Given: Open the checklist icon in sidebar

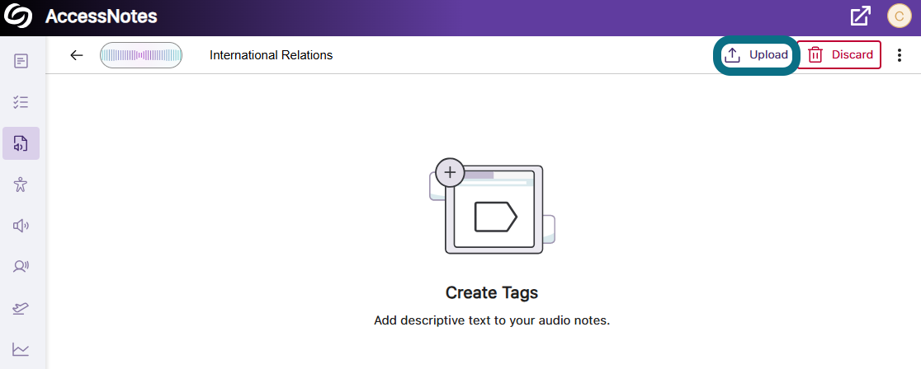Looking at the screenshot, I should click(21, 103).
